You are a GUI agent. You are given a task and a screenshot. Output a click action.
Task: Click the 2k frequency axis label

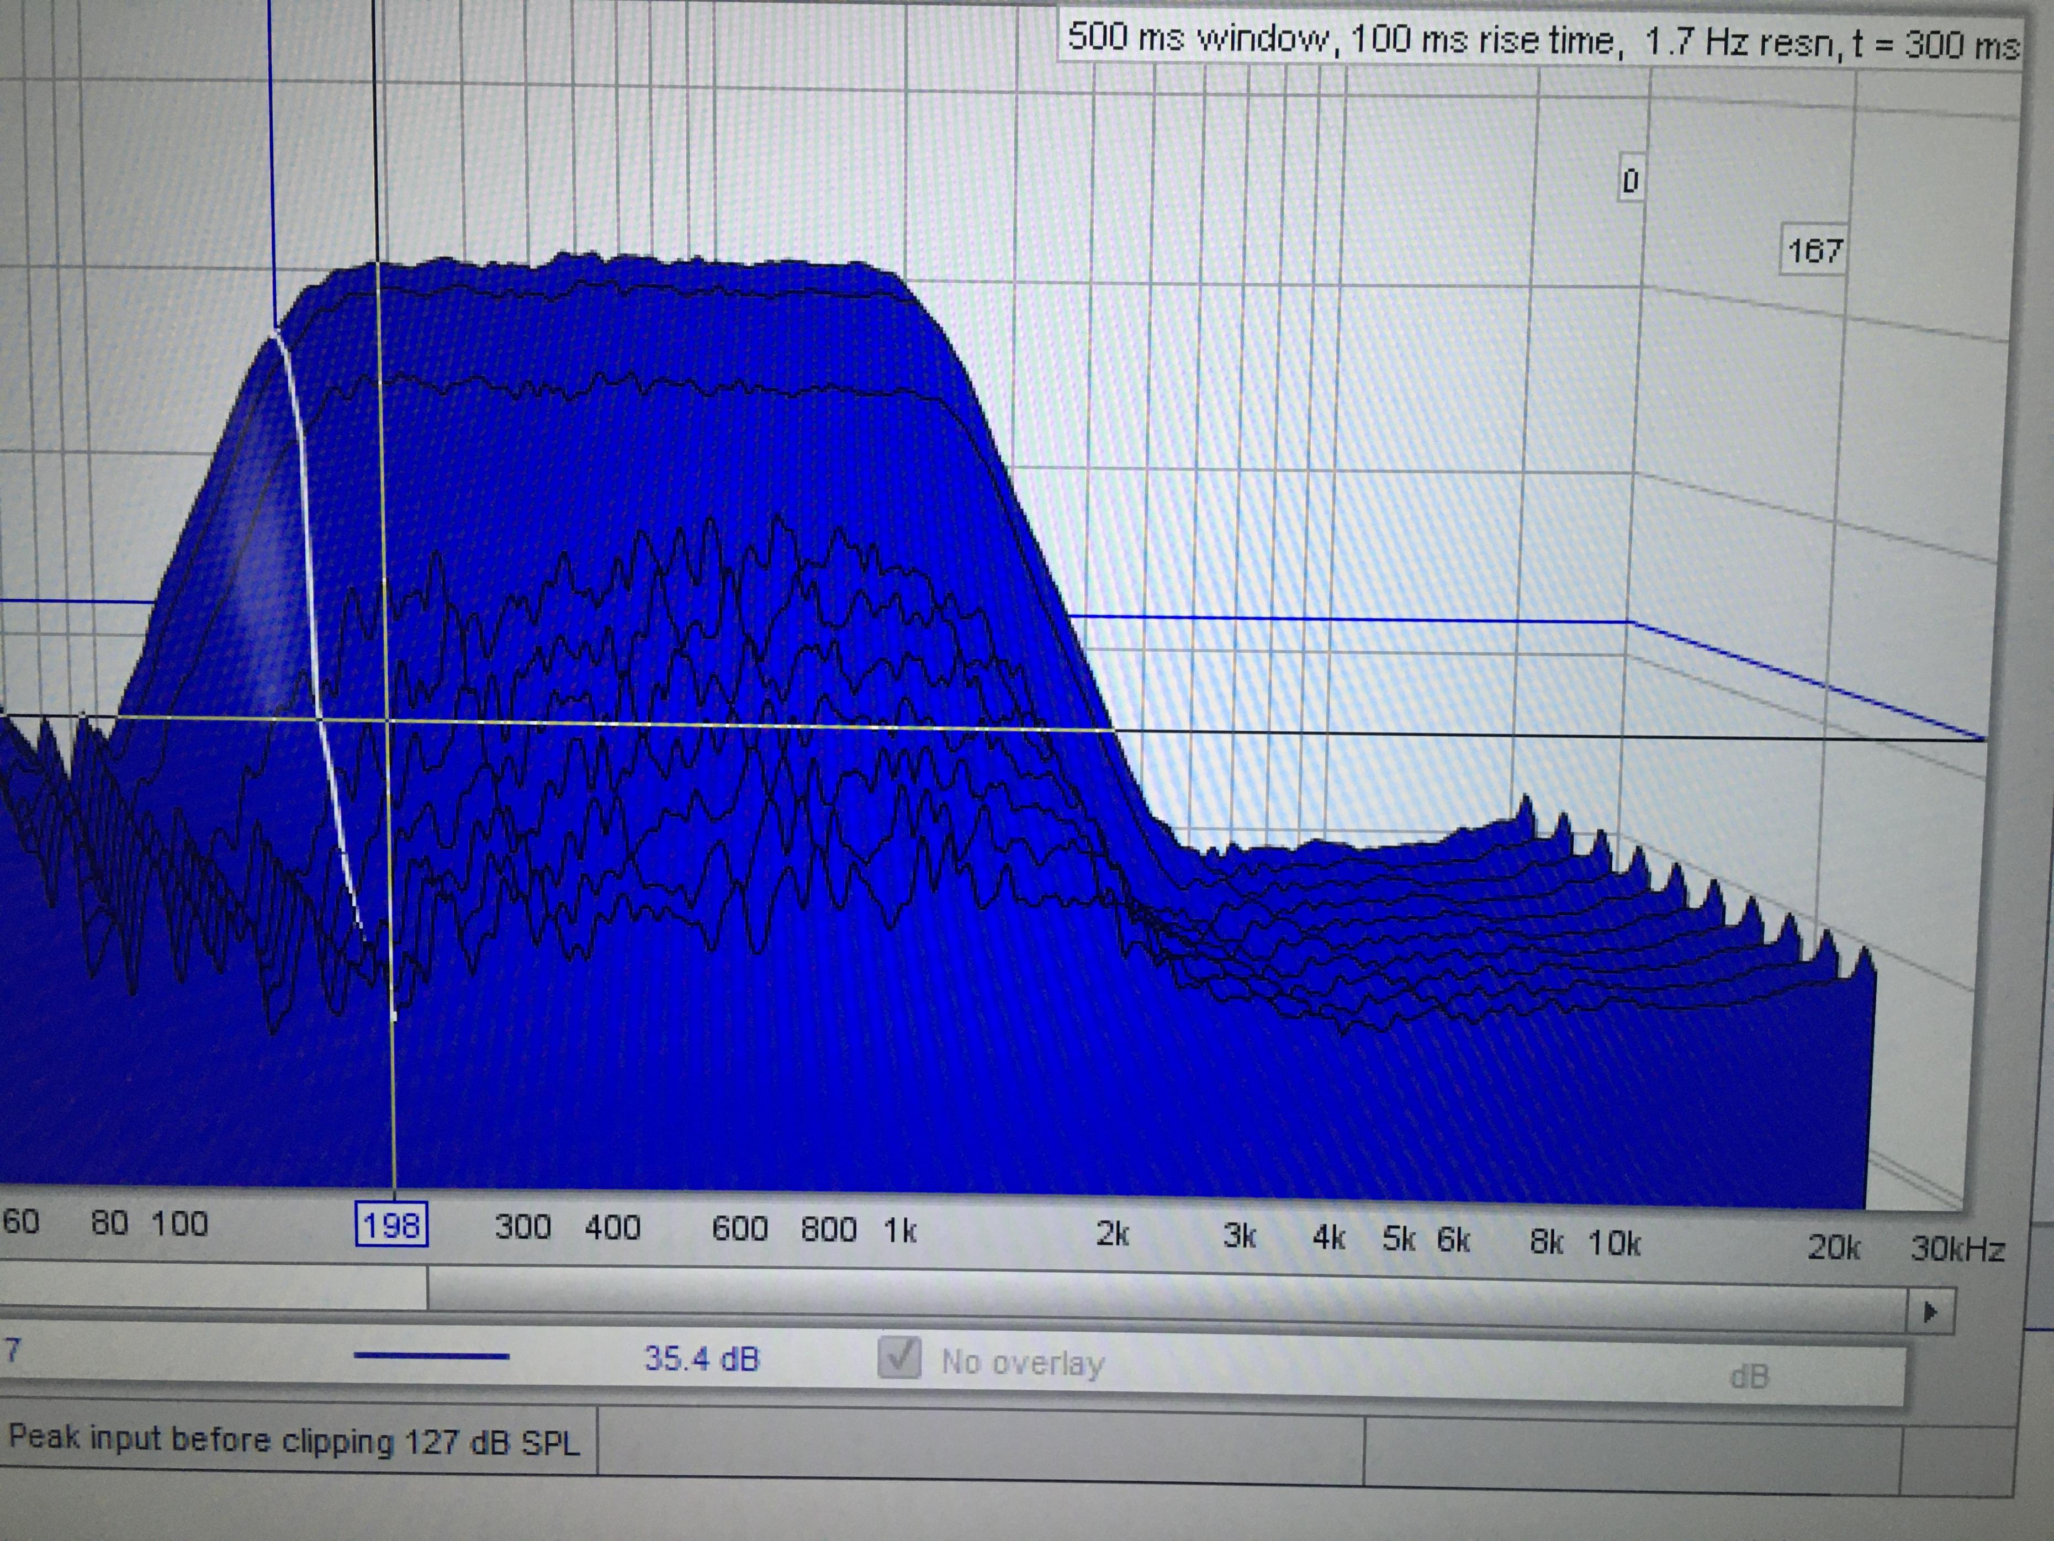[1111, 1233]
